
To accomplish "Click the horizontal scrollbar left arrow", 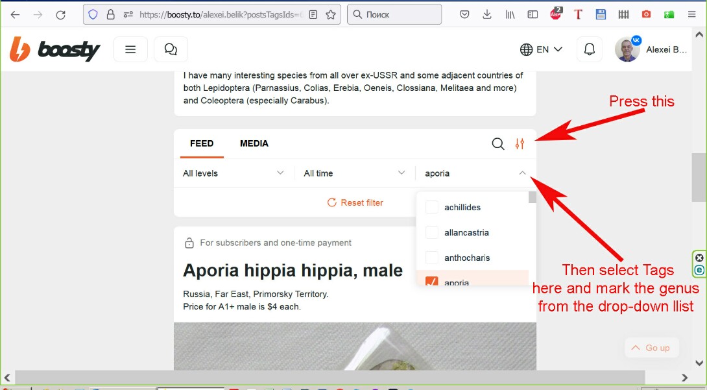I will click(7, 378).
